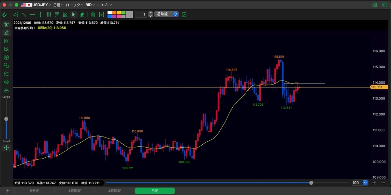Select the vertical line drawing tool
The height and width of the screenshot is (195, 391).
pos(40,15)
